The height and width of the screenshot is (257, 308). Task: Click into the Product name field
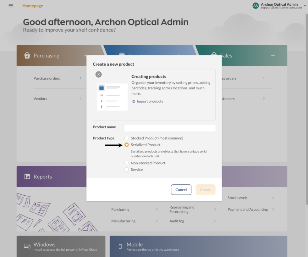click(x=170, y=128)
